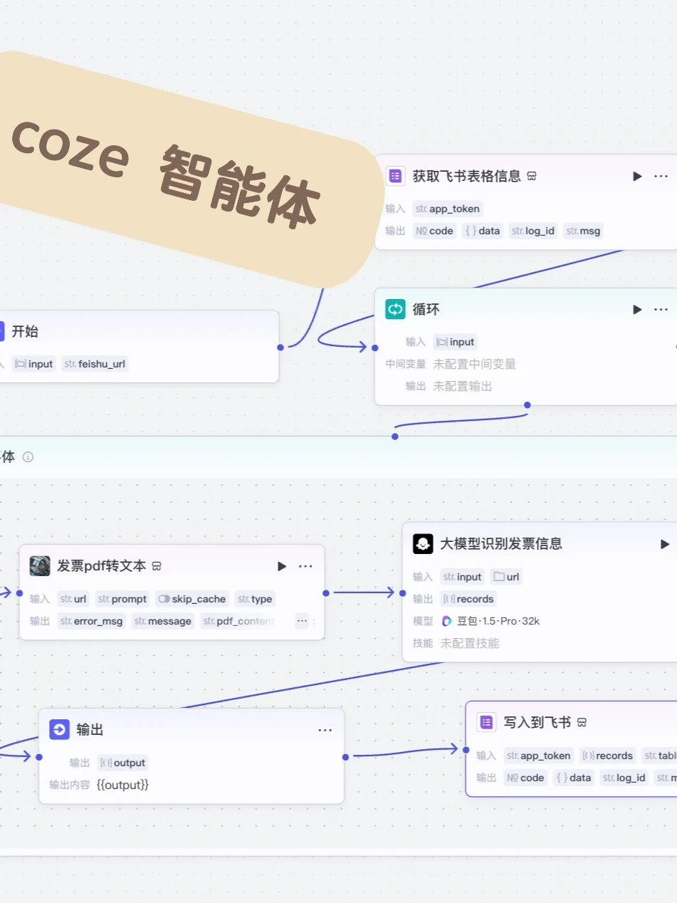
Task: Run the 获取飞书表格信息 node with its play button
Action: point(637,176)
